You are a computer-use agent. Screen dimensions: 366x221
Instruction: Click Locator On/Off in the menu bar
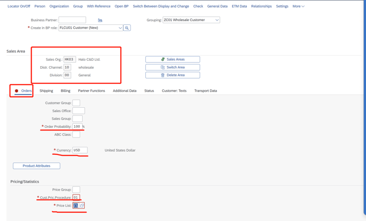pos(19,6)
